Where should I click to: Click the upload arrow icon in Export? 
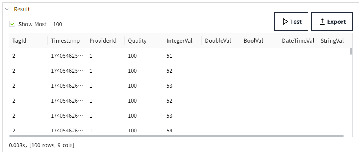pyautogui.click(x=322, y=22)
